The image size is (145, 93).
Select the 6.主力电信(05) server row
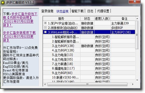tap(89, 59)
